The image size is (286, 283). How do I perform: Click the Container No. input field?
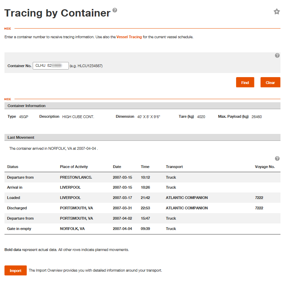[x=51, y=65]
